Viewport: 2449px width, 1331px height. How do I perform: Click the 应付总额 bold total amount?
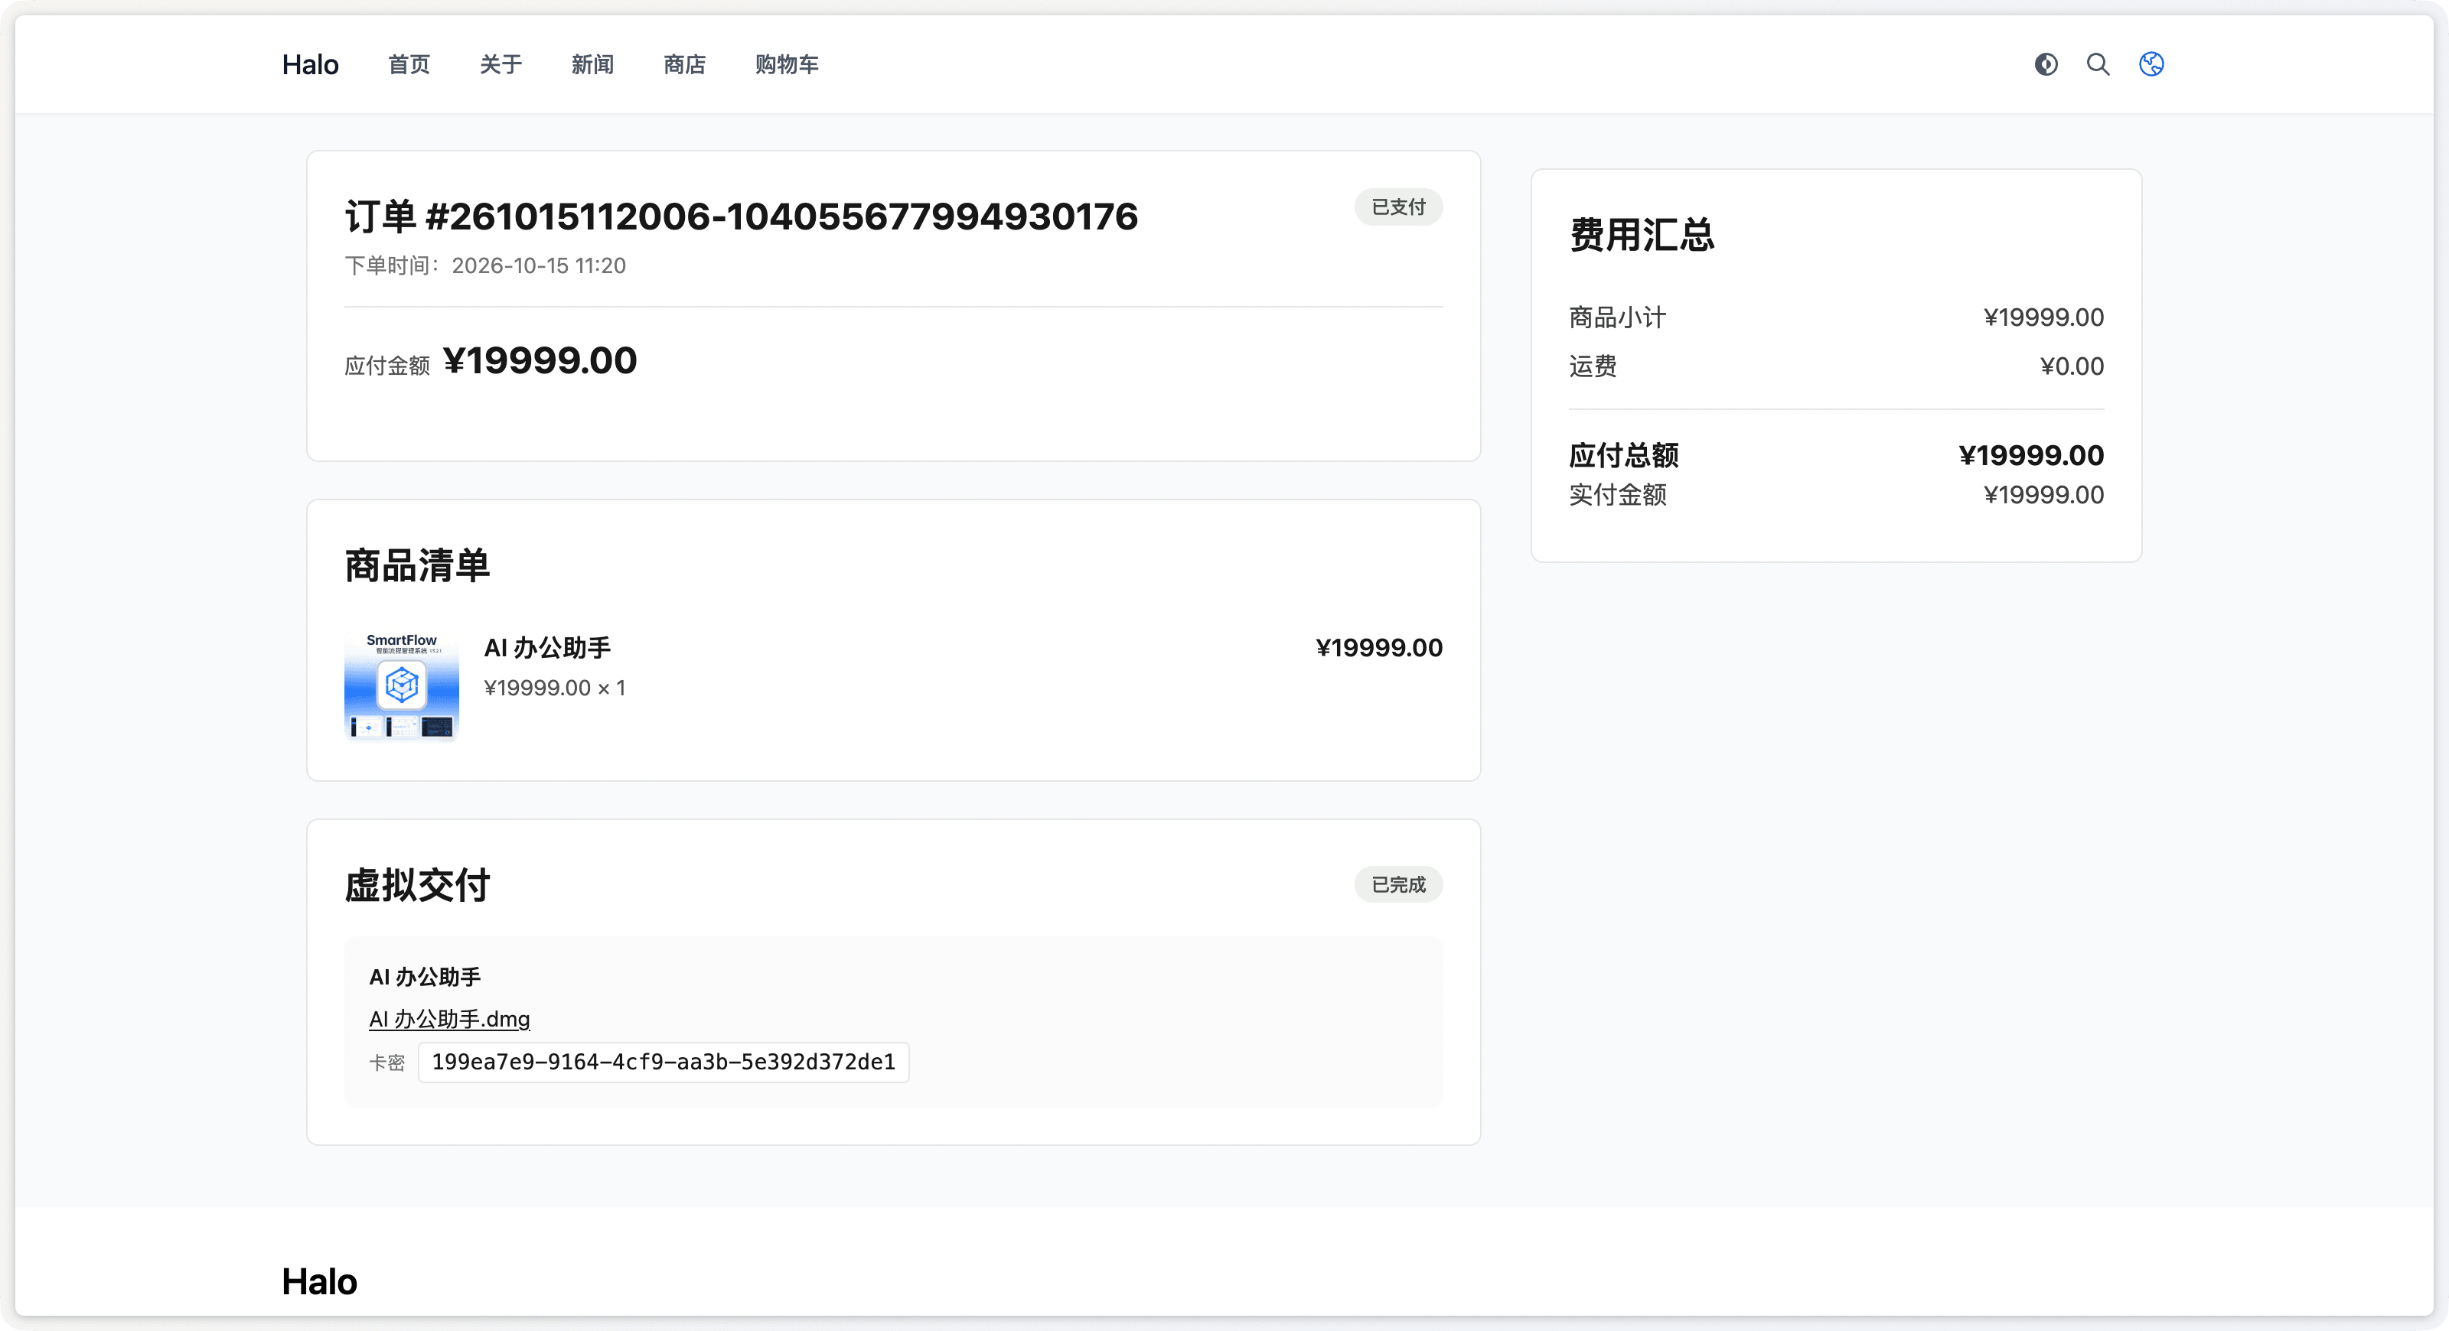(x=2032, y=455)
